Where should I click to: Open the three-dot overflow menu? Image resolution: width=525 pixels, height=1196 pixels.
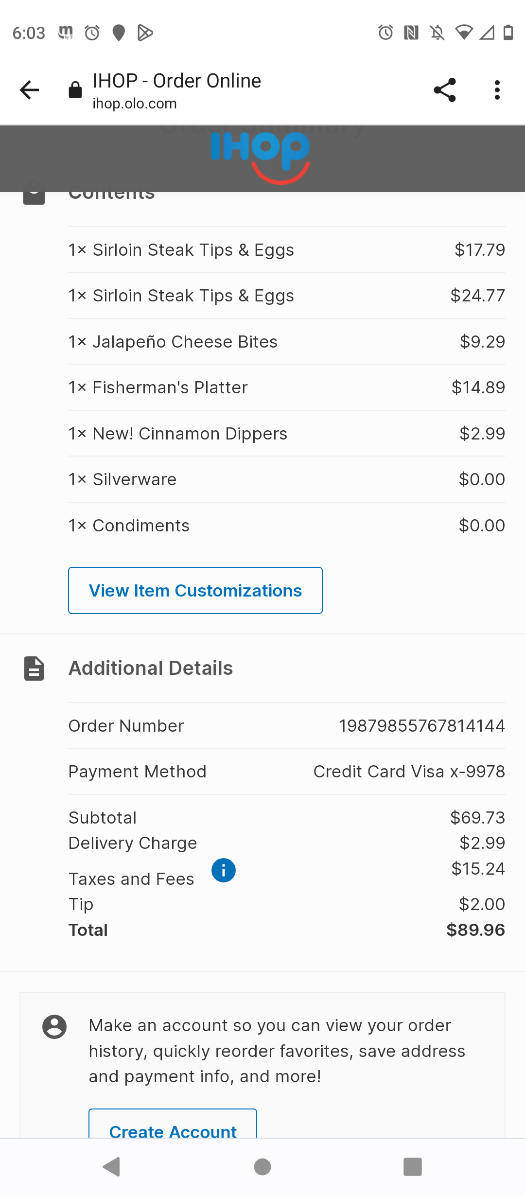[497, 90]
